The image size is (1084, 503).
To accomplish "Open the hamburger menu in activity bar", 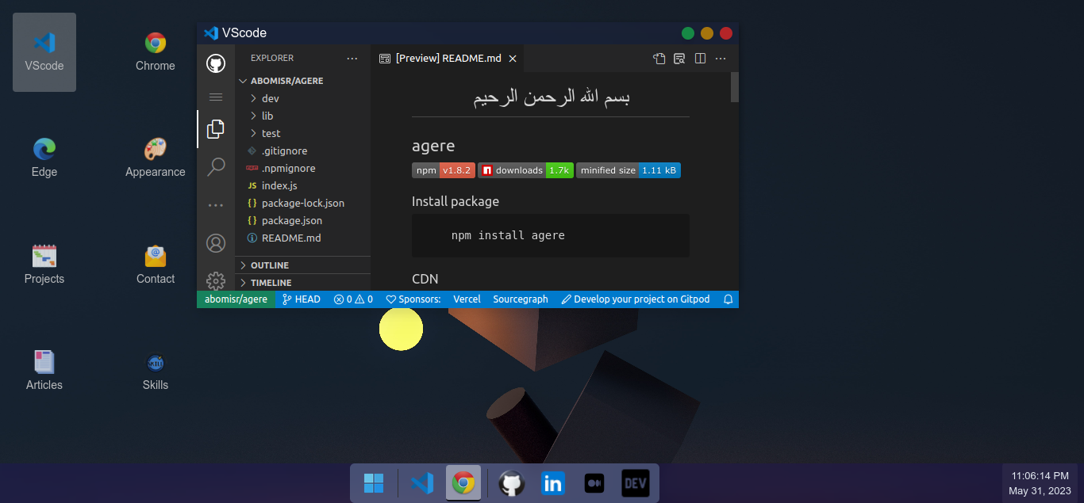I will 216,97.
